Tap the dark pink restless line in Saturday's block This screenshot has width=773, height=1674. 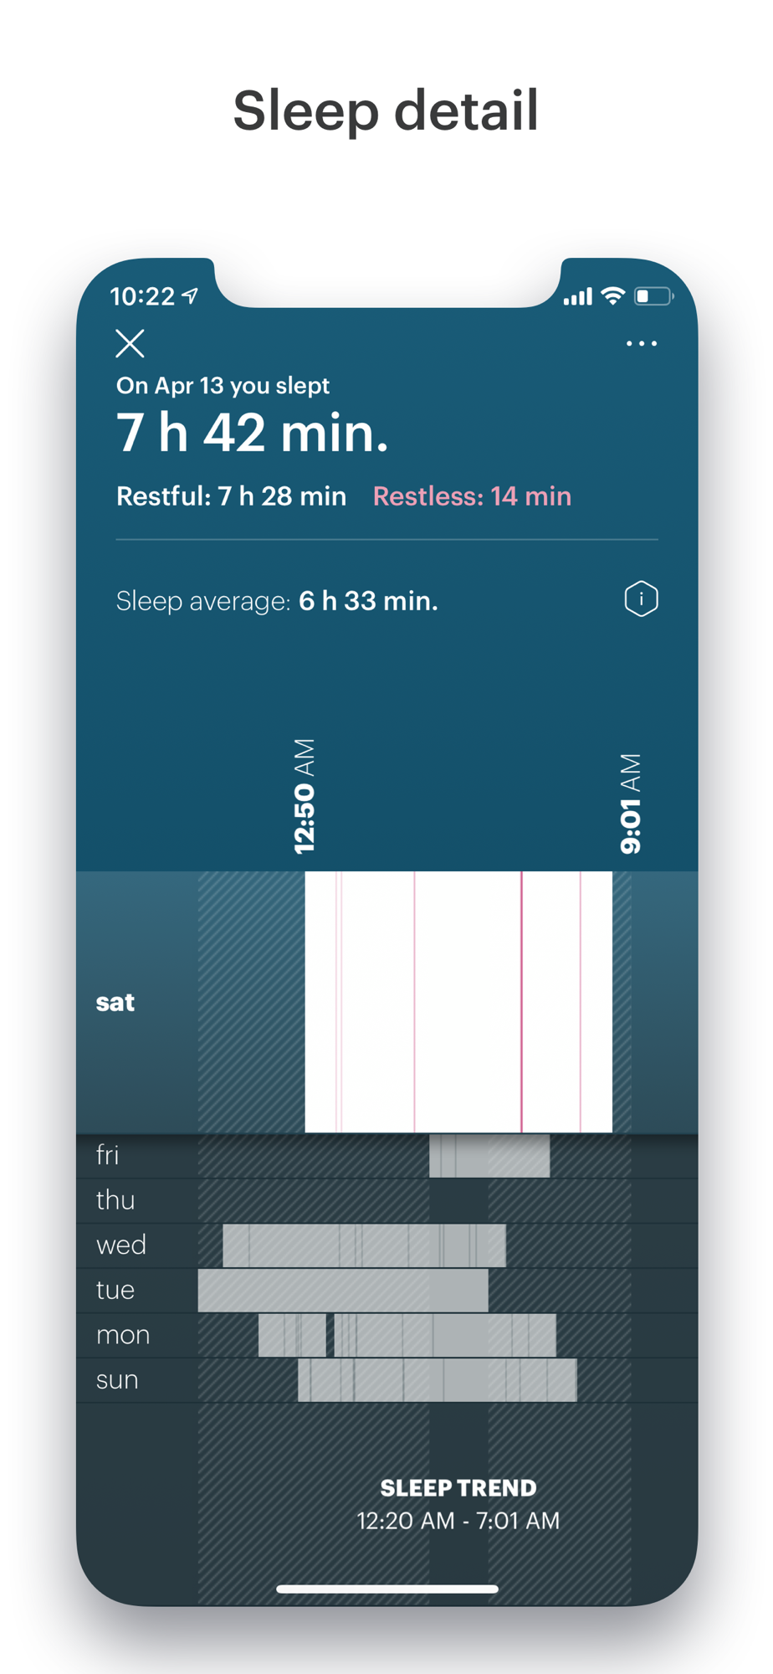coord(521,1002)
